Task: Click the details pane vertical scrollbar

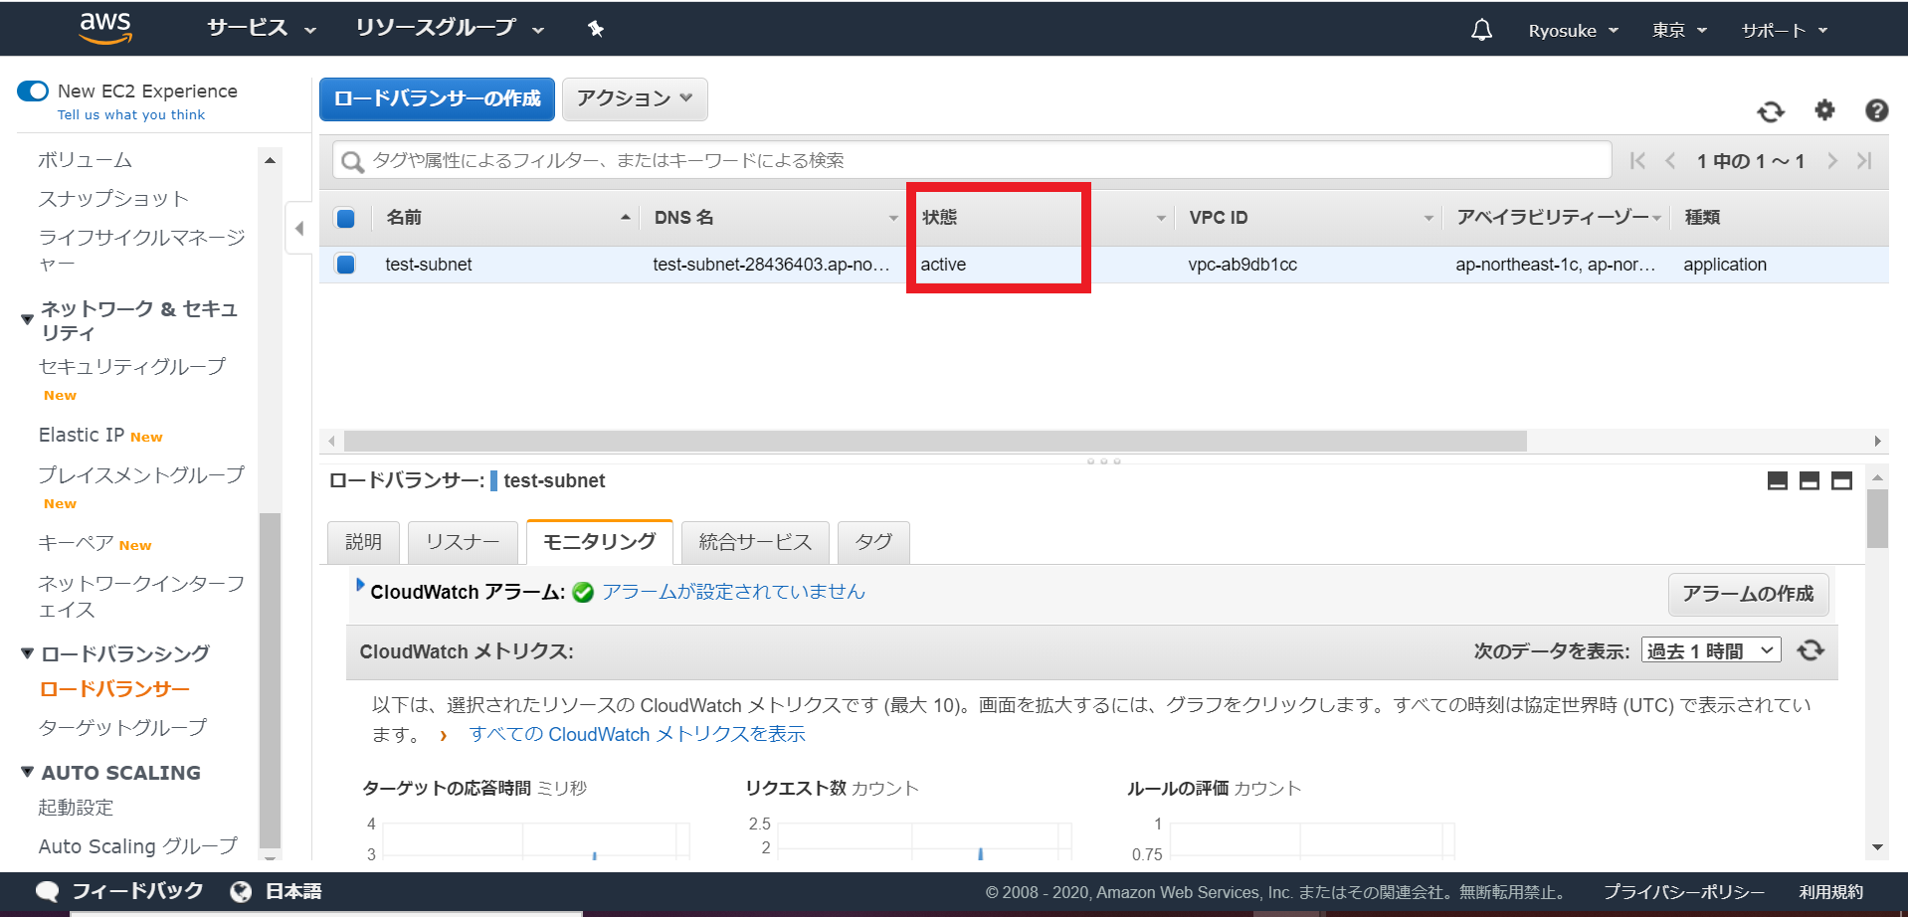Action: pyautogui.click(x=1877, y=517)
